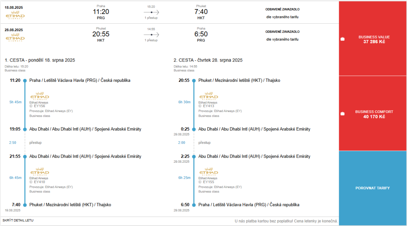This screenshot has width=407, height=226.
Task: Click Etihad logo in 18.08.2025 summary row
Action: pos(15,16)
